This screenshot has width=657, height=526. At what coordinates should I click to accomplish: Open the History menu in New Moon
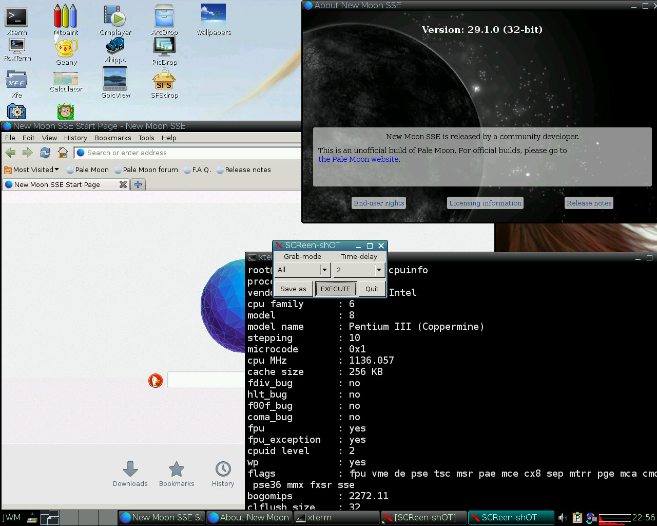point(75,138)
